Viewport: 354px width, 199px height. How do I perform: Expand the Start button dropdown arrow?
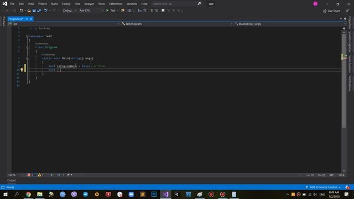tap(117, 11)
